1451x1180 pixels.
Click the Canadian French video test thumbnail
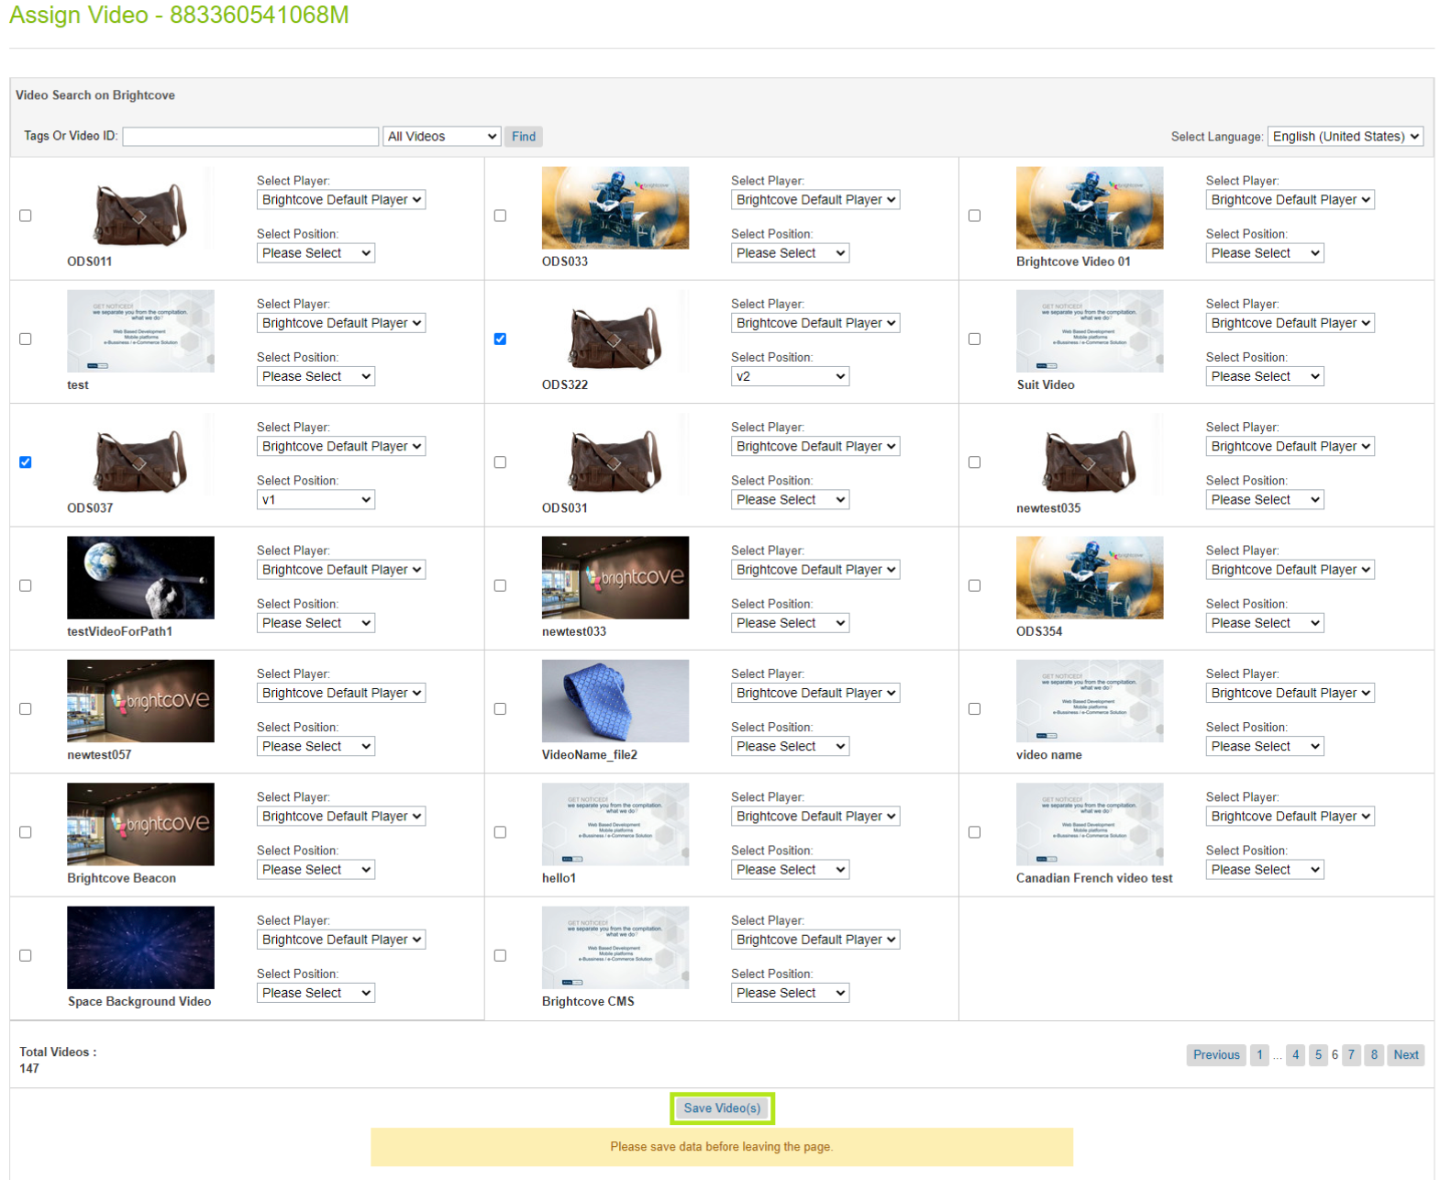pos(1090,824)
